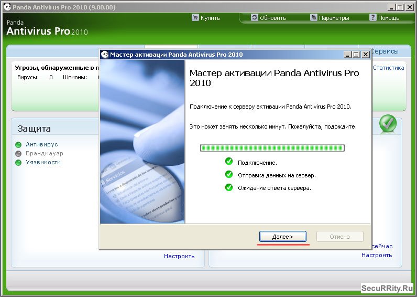Click the green check beside Подключение
The image size is (417, 297).
coord(228,162)
